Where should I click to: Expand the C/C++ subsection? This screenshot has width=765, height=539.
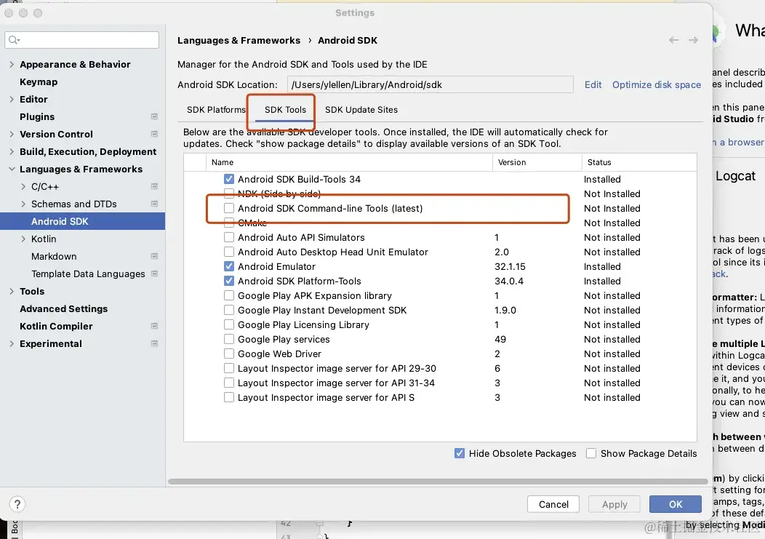[x=23, y=186]
